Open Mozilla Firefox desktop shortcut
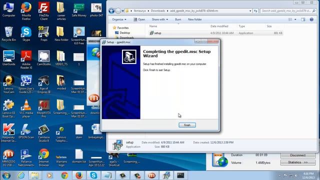The width and height of the screenshot is (320, 180). pos(26,11)
